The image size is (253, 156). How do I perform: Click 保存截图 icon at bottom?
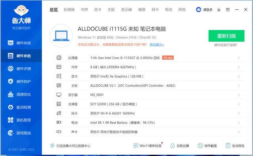coord(200,146)
